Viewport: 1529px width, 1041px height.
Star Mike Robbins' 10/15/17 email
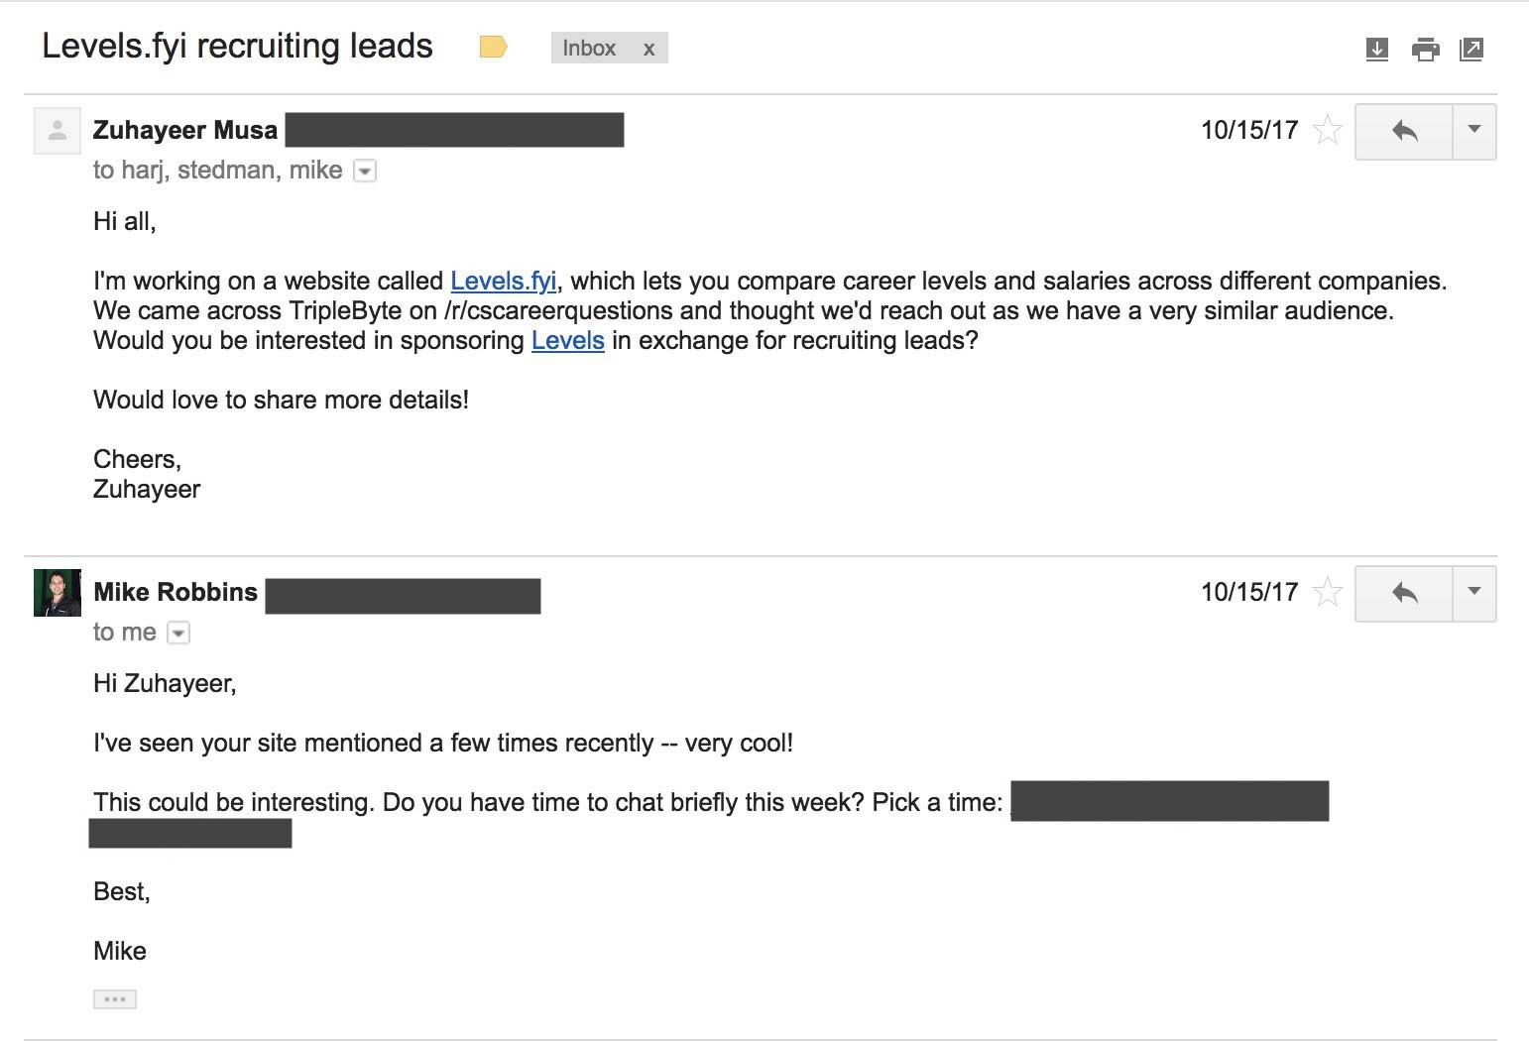tap(1327, 593)
